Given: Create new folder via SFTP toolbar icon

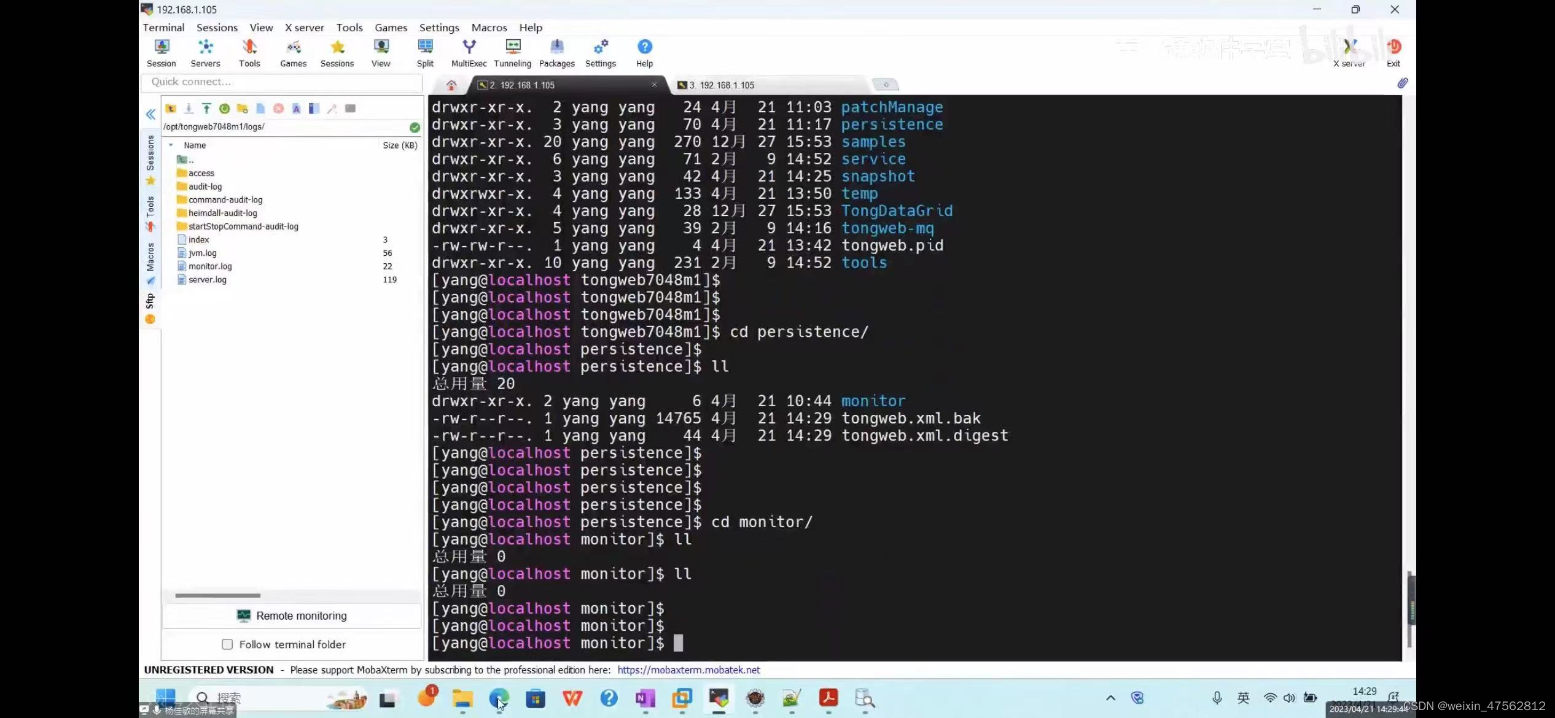Looking at the screenshot, I should [x=242, y=109].
